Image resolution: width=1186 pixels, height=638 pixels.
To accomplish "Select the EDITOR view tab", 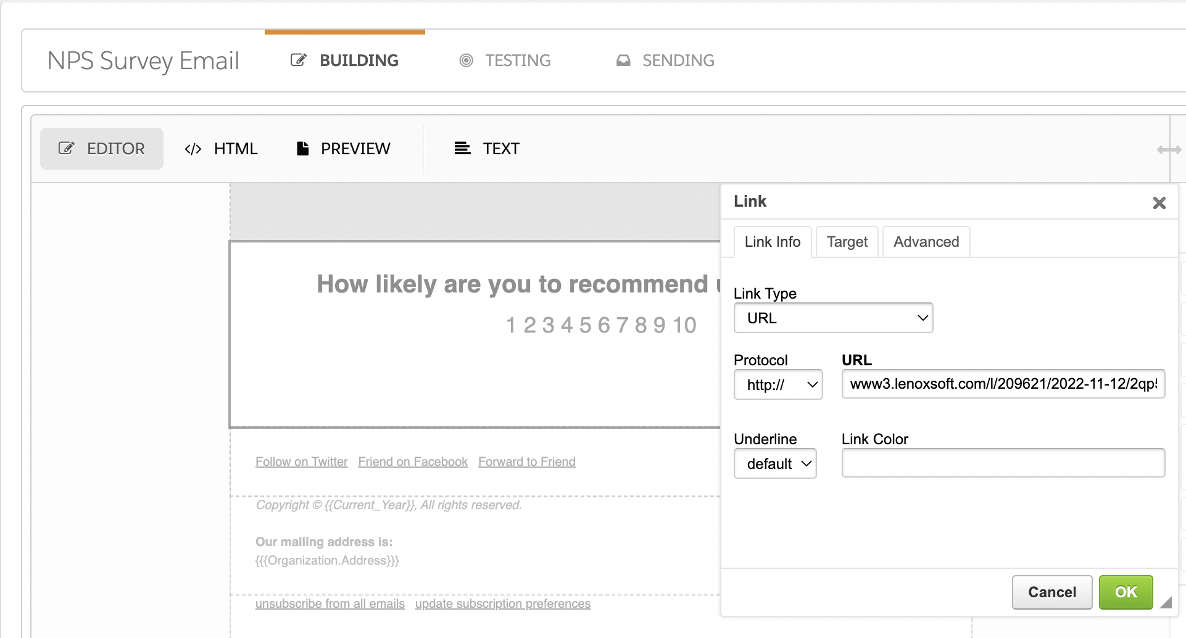I will [x=102, y=149].
